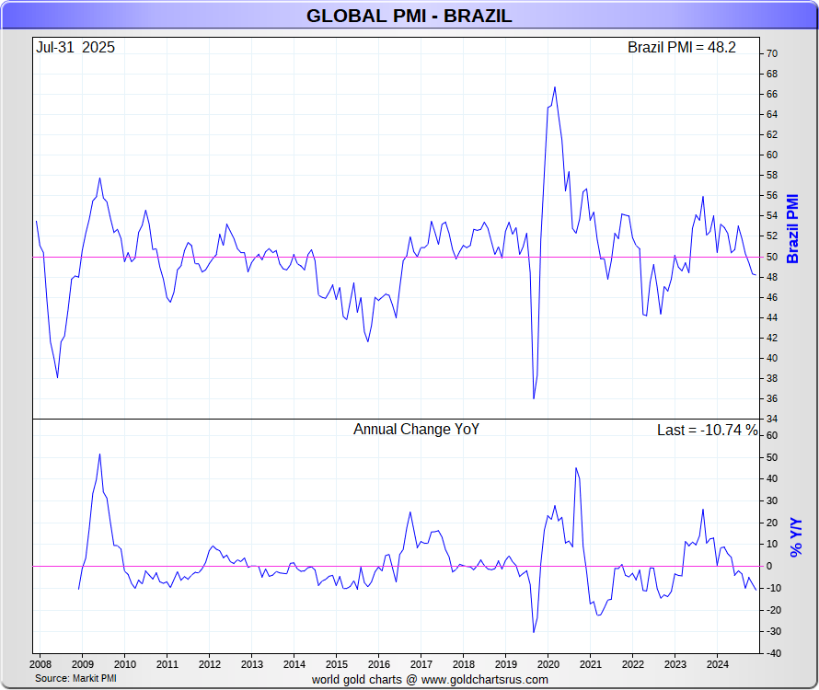Click the Brazil PMI = 48.2 readout
Screen dimensions: 819x690
[682, 48]
